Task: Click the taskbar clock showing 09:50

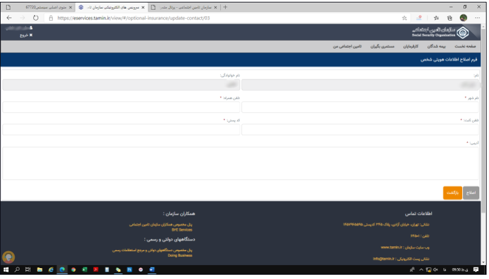Action: pyautogui.click(x=460, y=270)
